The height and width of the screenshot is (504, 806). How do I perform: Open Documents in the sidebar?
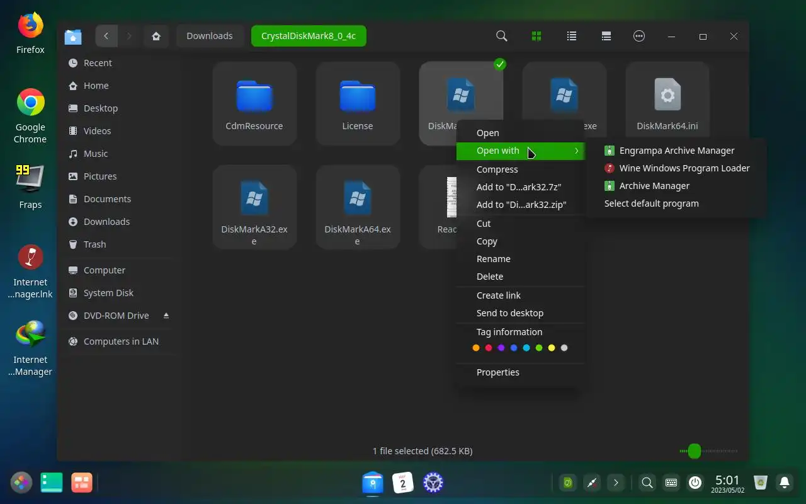[x=120, y=199]
